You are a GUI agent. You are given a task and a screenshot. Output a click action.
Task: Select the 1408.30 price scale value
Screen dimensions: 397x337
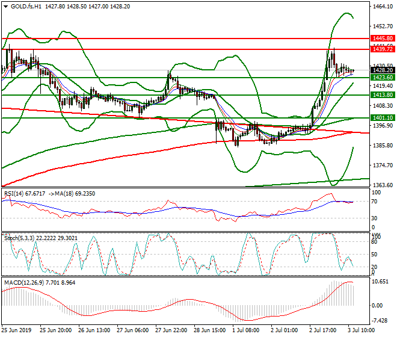click(x=383, y=106)
